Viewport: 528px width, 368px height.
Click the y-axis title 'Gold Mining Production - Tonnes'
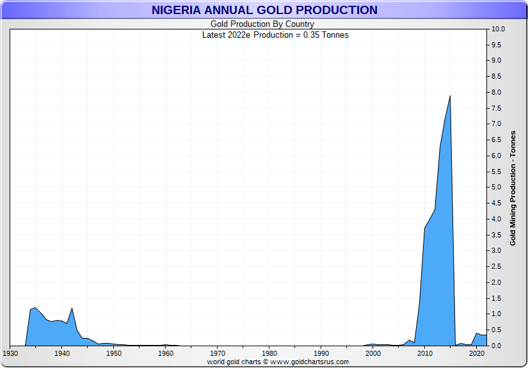(x=513, y=188)
